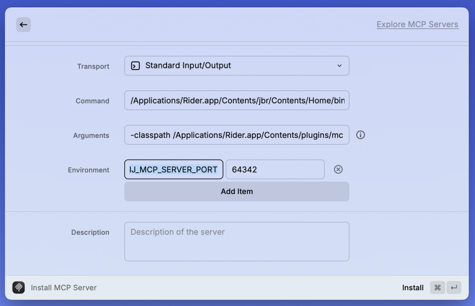The width and height of the screenshot is (475, 306).
Task: Click the back arrow button
Action: click(x=23, y=25)
